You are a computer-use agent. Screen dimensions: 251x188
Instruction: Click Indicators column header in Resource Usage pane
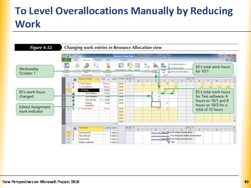(75, 80)
